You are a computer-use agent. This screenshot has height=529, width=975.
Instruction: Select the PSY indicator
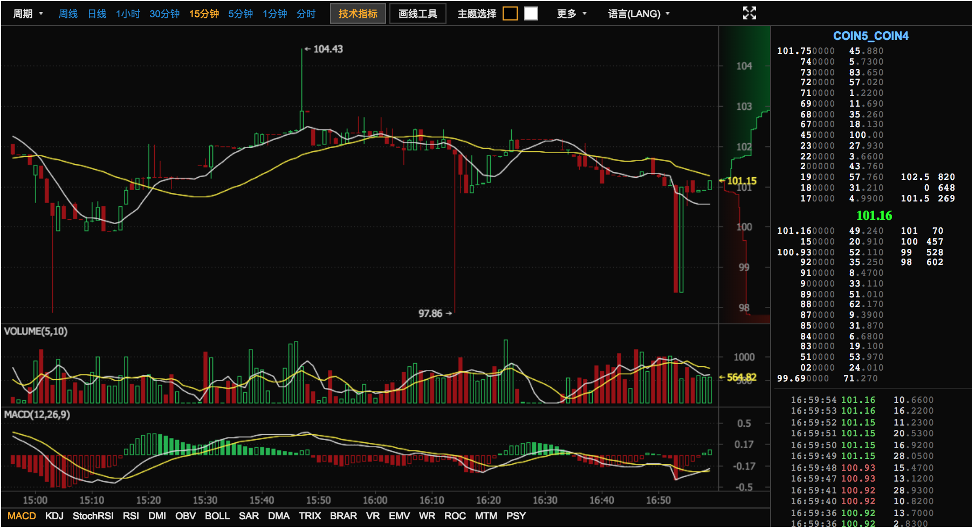(x=516, y=516)
